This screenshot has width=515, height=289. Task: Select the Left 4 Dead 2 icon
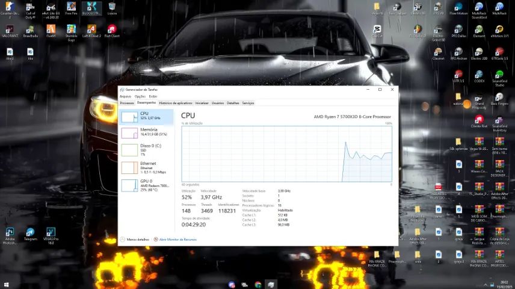pyautogui.click(x=91, y=31)
